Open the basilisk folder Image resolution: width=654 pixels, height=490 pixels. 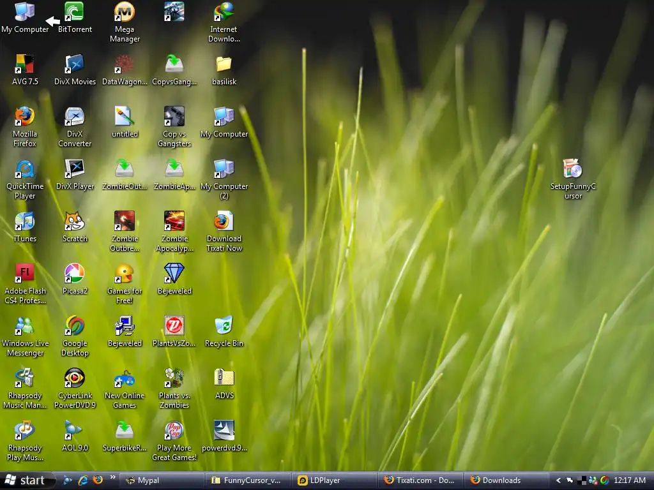(x=224, y=70)
